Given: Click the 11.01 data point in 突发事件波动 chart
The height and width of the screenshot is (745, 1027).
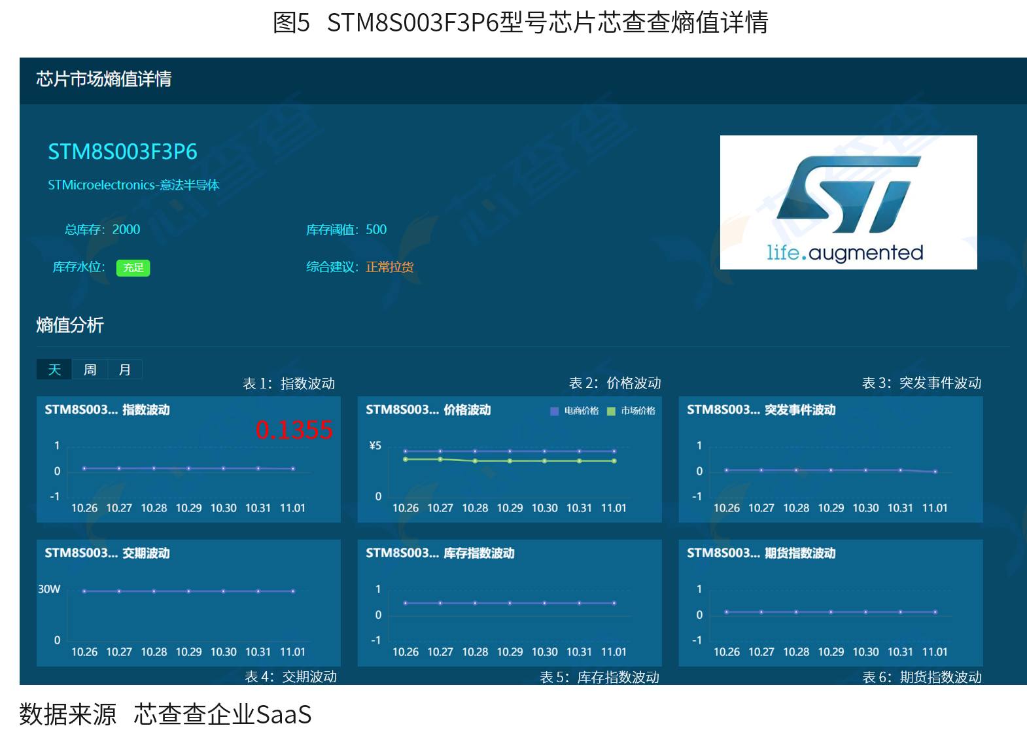Looking at the screenshot, I should pos(935,472).
